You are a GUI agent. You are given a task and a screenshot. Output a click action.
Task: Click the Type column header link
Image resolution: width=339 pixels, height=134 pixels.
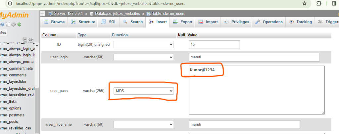(82, 35)
